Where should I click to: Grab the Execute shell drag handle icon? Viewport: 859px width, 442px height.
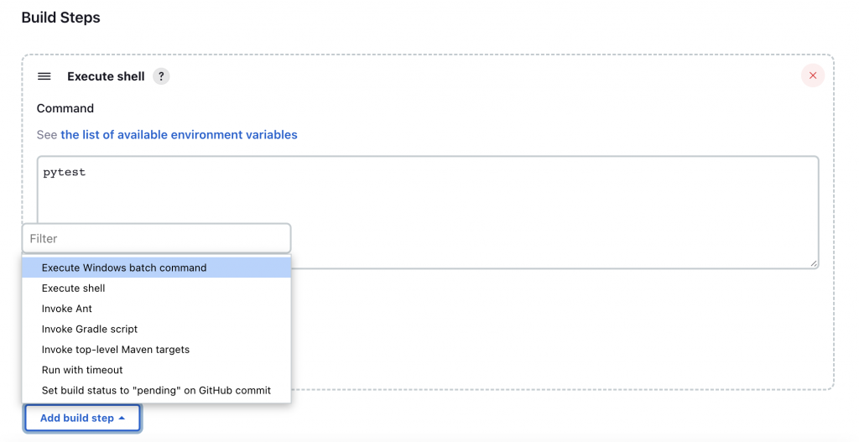click(x=44, y=76)
